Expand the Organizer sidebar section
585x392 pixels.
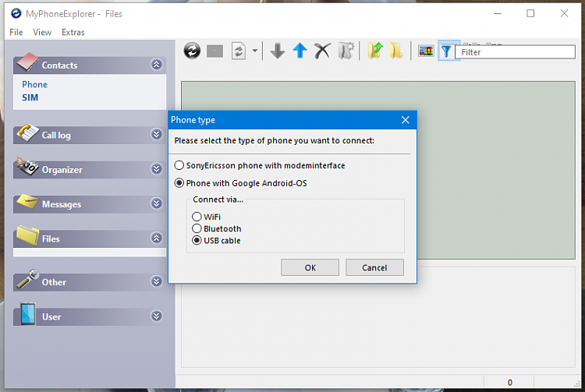156,169
